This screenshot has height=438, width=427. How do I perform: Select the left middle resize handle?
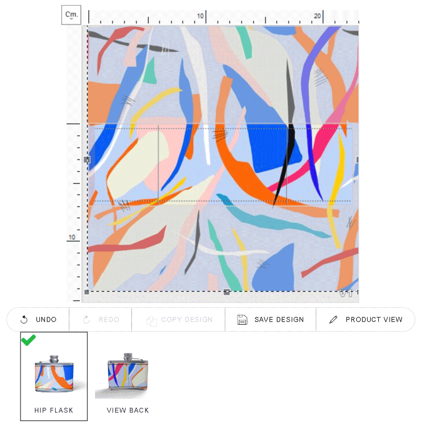point(87,160)
